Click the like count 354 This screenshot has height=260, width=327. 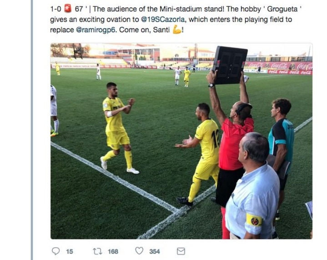pyautogui.click(x=155, y=251)
